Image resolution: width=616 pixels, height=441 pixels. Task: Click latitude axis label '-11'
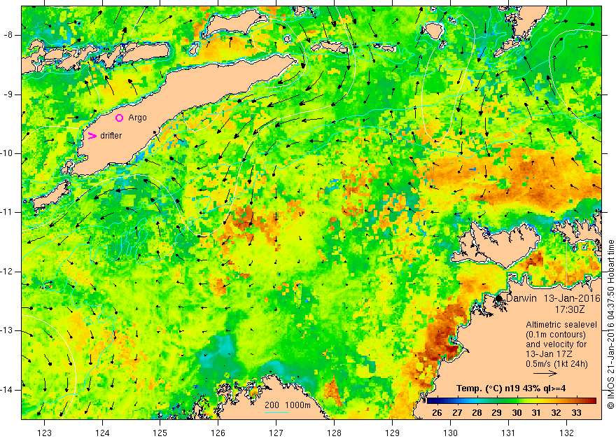(x=6, y=212)
